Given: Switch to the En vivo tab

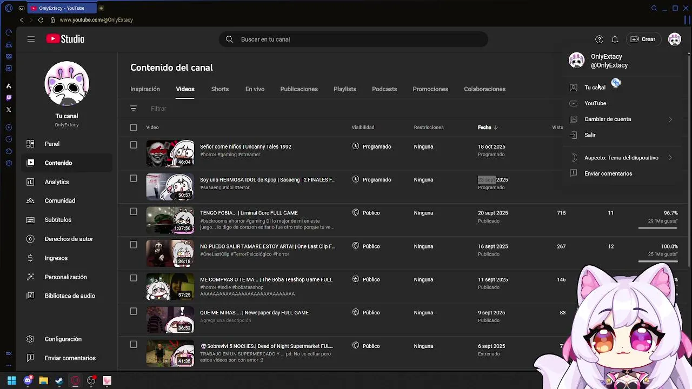Looking at the screenshot, I should pyautogui.click(x=255, y=89).
